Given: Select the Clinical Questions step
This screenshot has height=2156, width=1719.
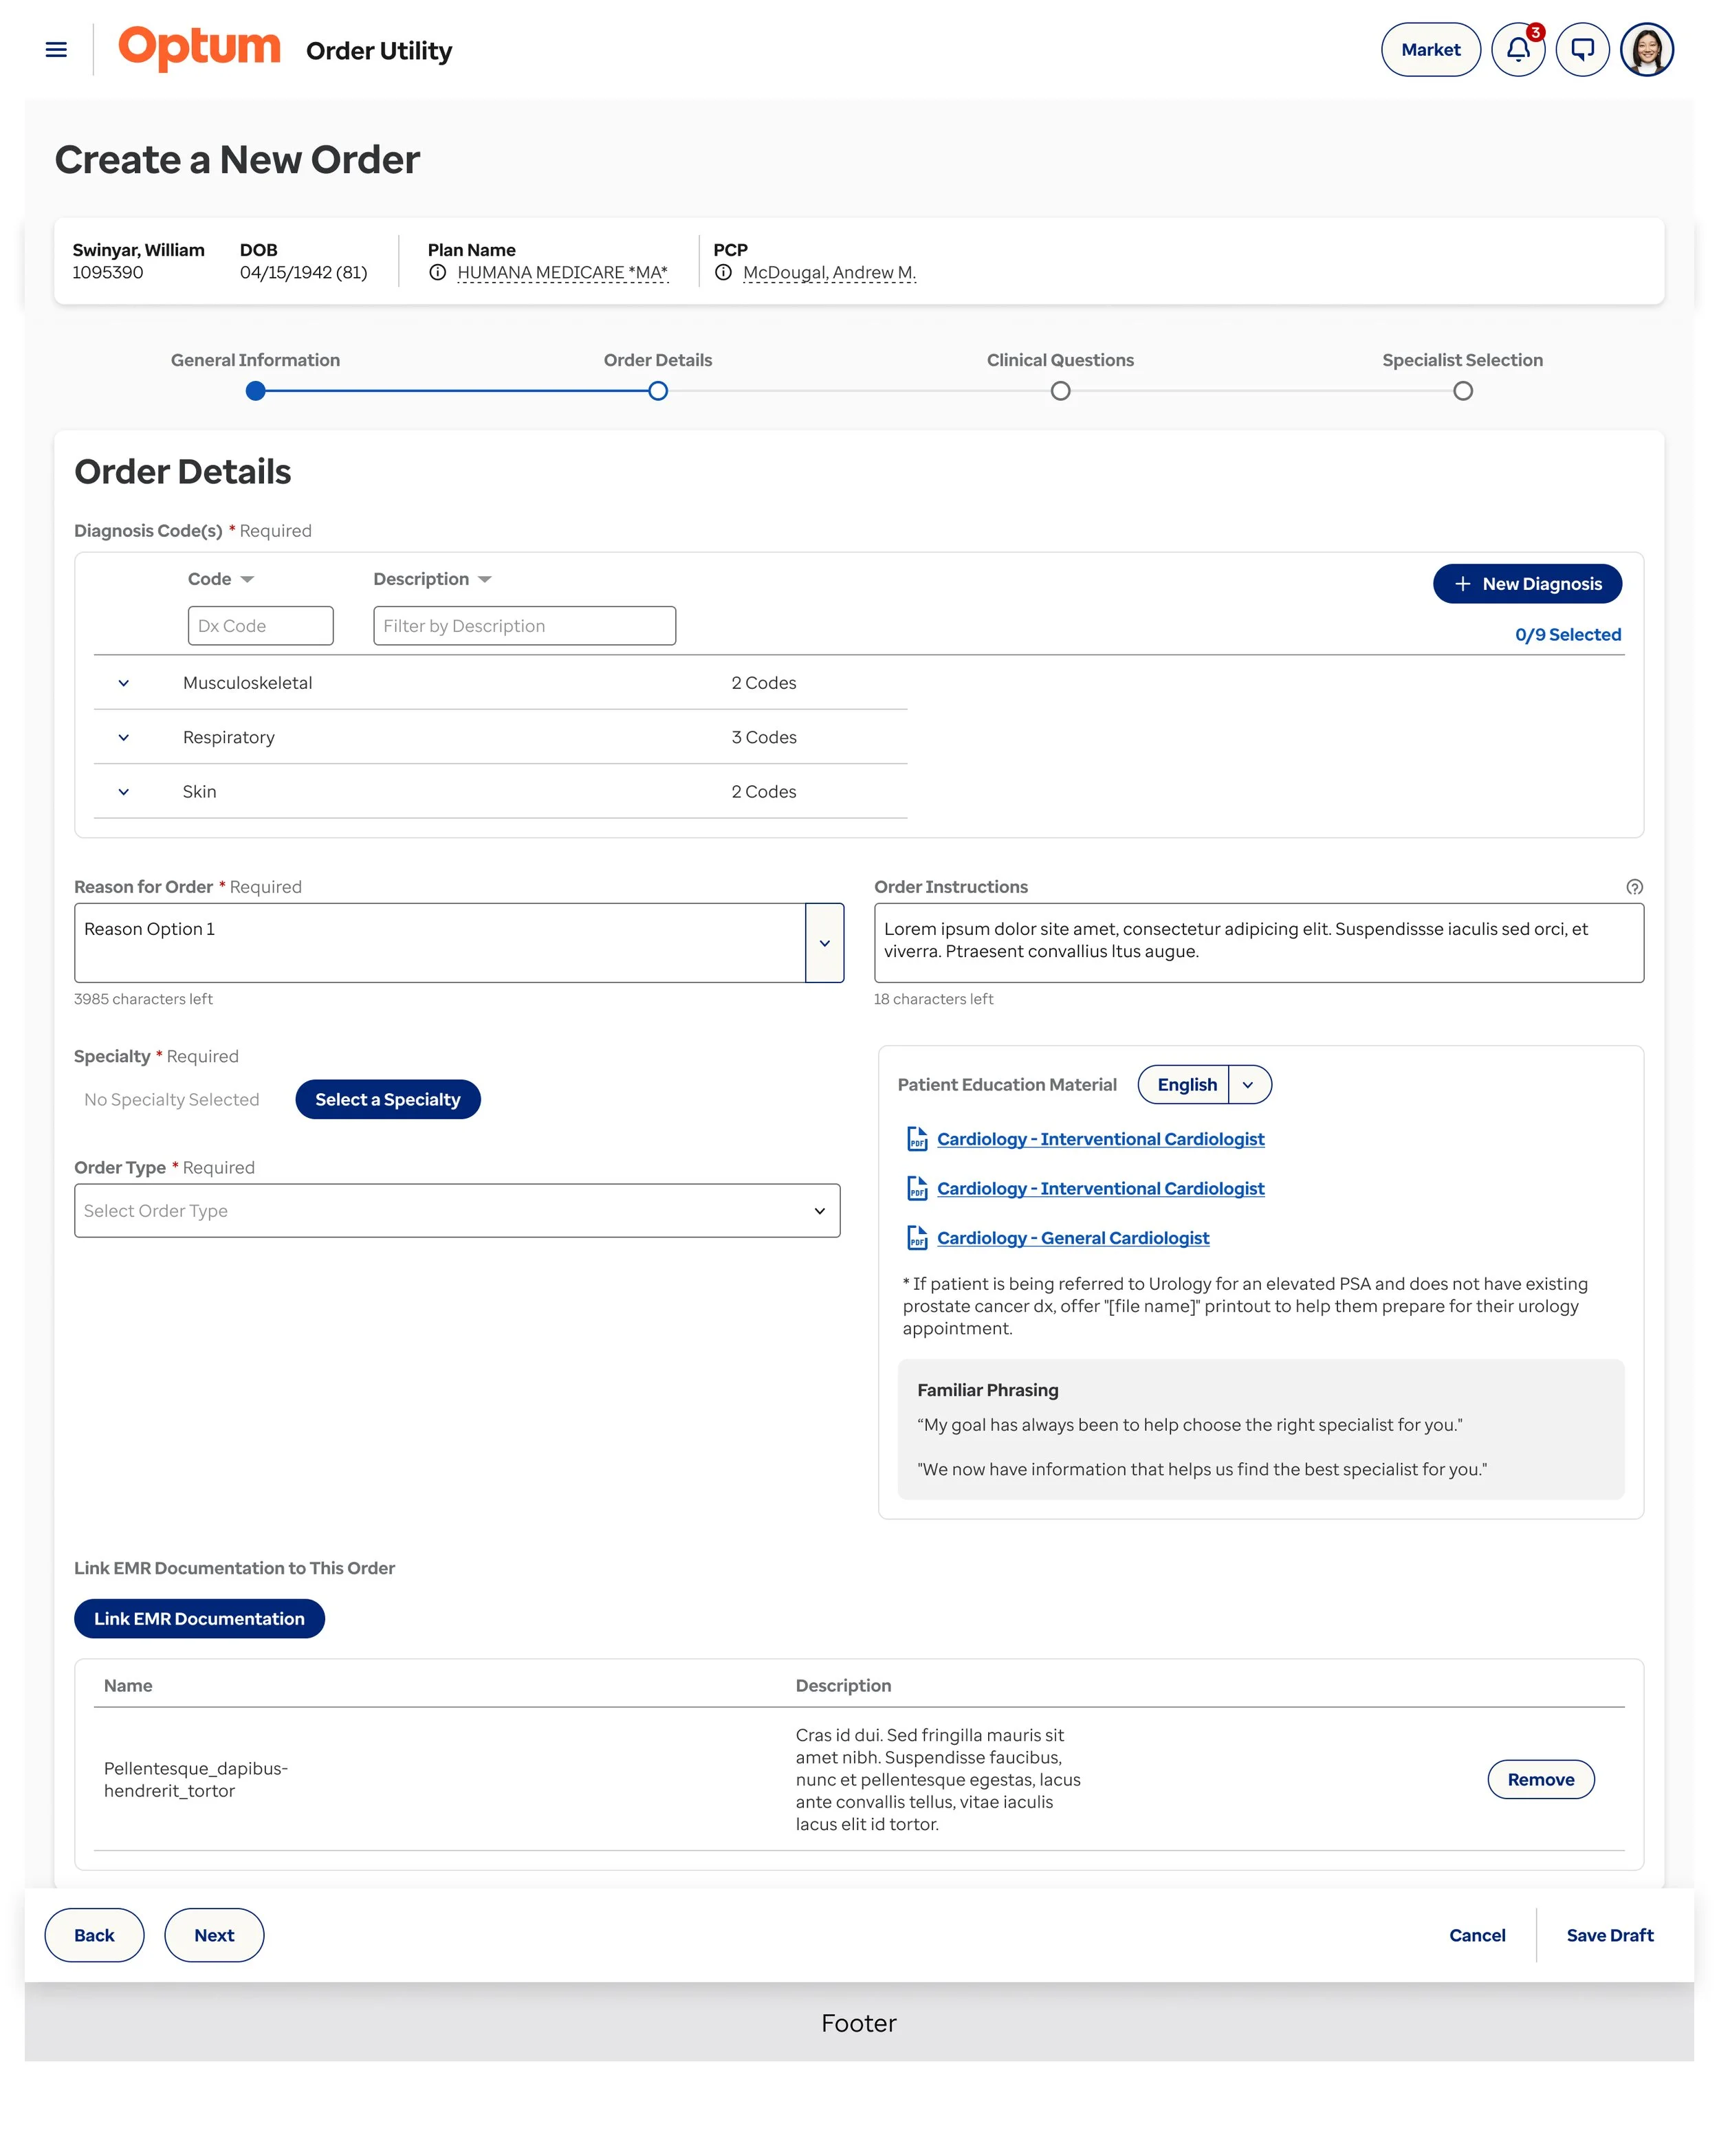Looking at the screenshot, I should coord(1060,391).
